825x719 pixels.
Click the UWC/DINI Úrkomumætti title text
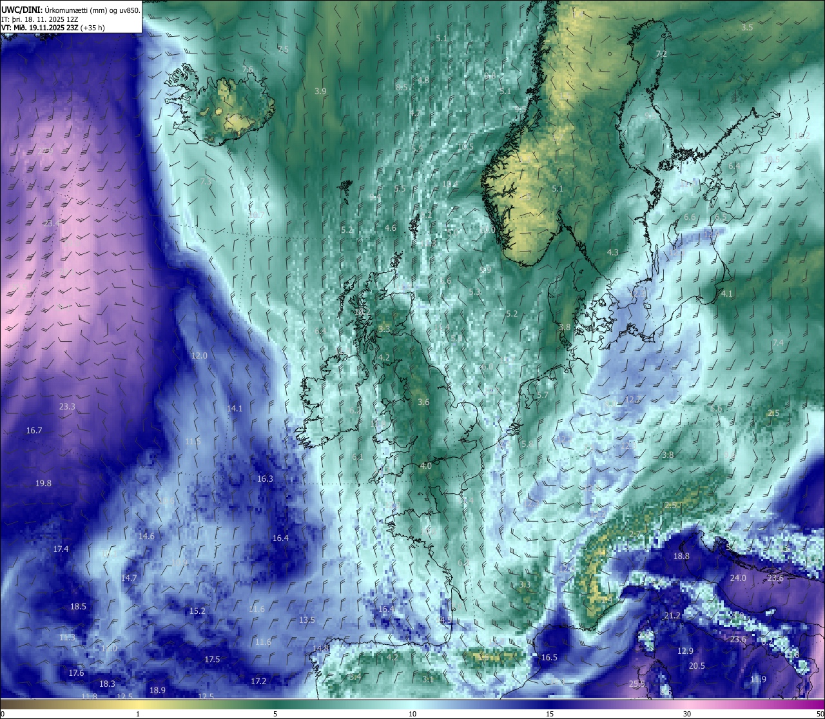coord(70,10)
